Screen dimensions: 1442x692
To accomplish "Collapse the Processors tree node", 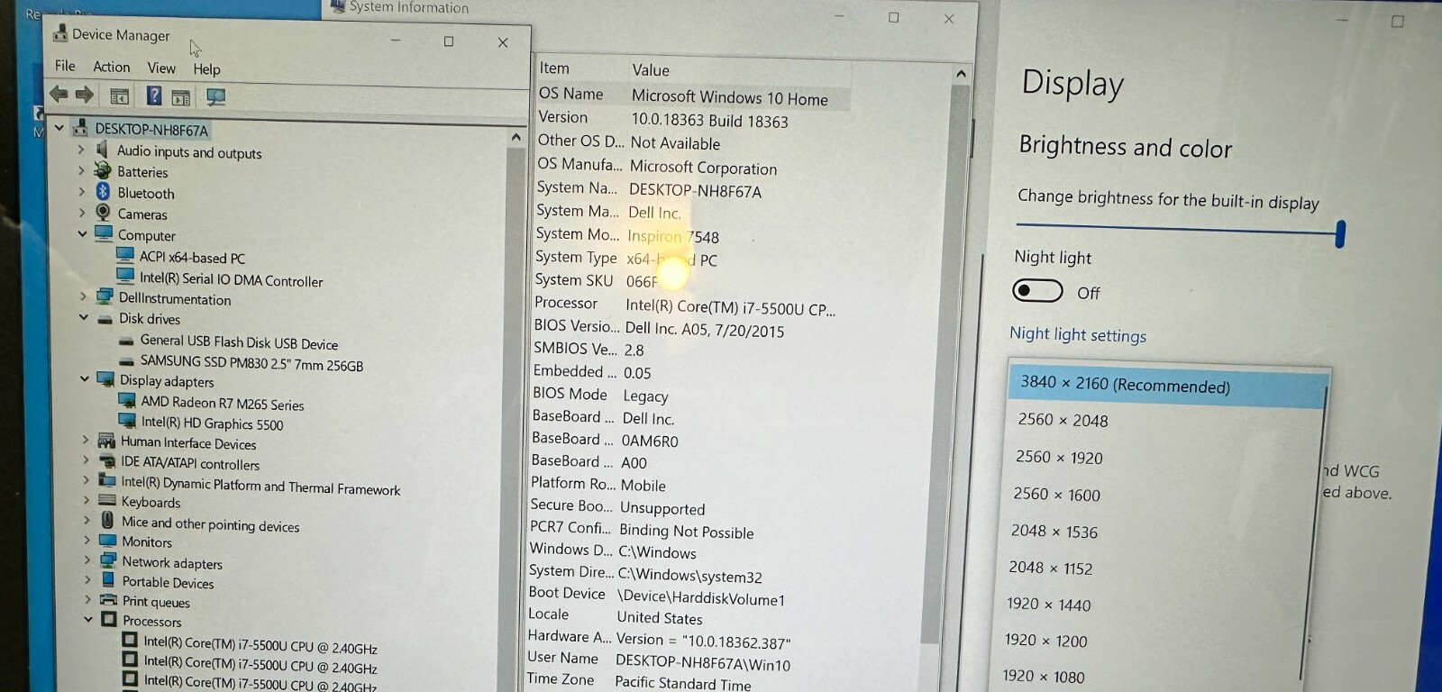I will tap(87, 619).
